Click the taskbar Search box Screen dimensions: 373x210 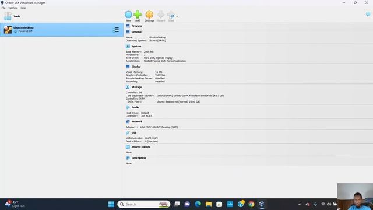144,204
